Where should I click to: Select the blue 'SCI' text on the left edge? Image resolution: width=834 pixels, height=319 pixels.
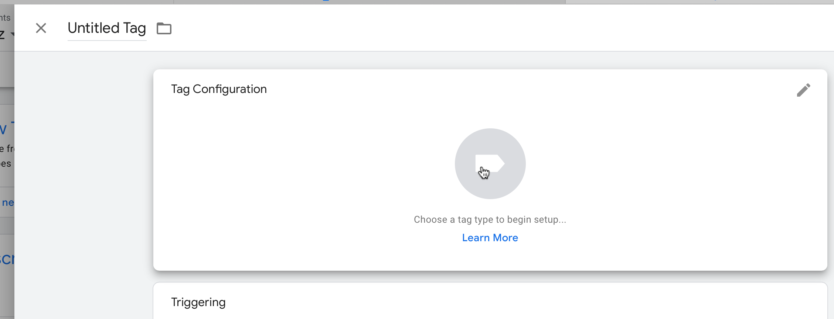tap(7, 260)
